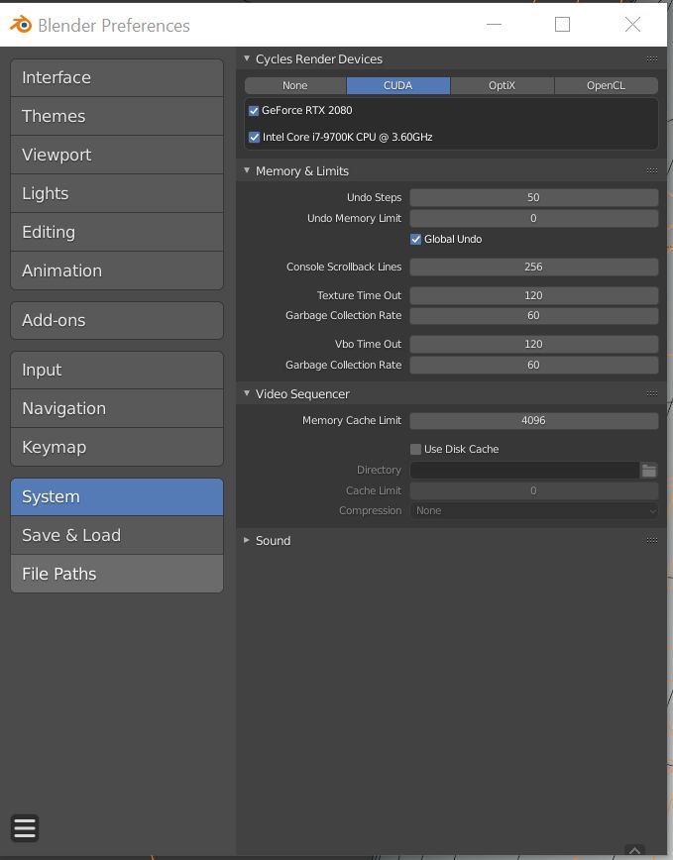Click the Cache Limit value field
Viewport: 673px width, 860px height.
[x=533, y=490]
